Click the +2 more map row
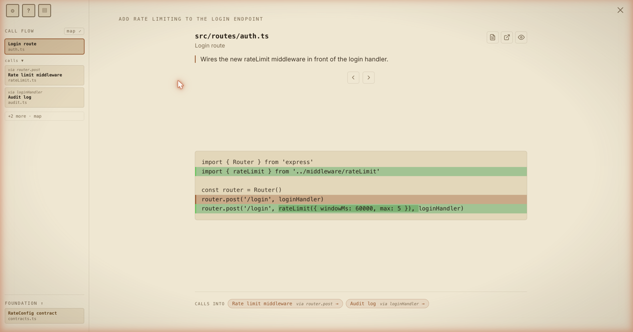 pyautogui.click(x=45, y=116)
